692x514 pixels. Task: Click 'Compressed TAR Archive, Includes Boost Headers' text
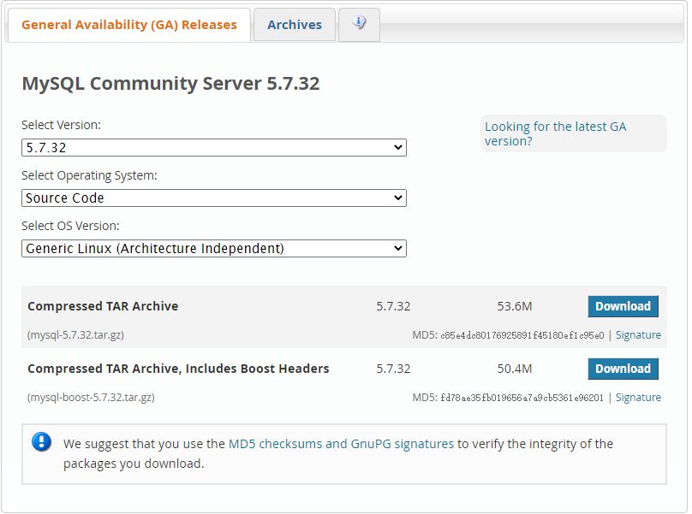click(x=178, y=369)
